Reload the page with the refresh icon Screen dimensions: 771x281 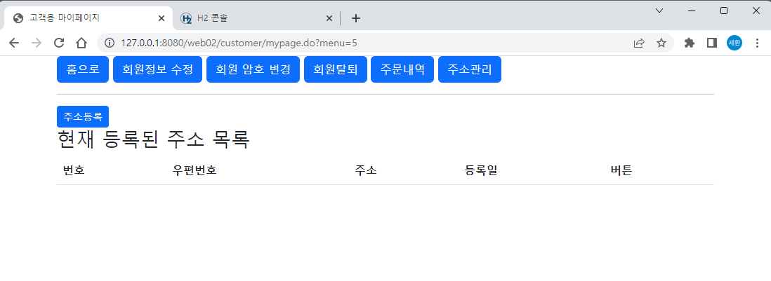tap(59, 43)
